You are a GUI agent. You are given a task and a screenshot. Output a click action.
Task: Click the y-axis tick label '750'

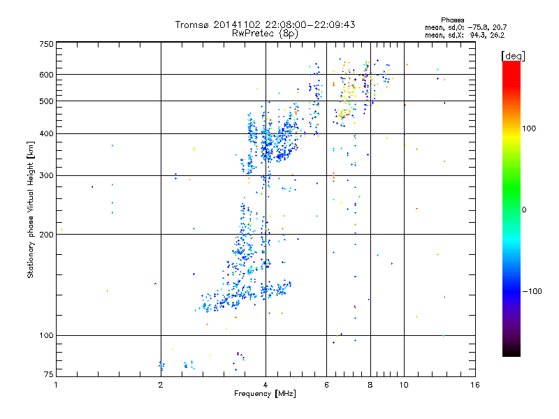tap(46, 44)
